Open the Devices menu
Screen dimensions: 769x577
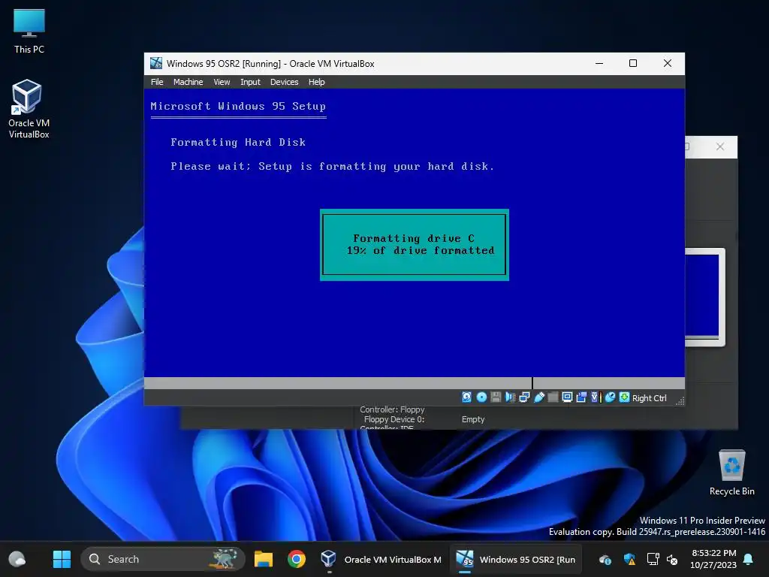[284, 82]
